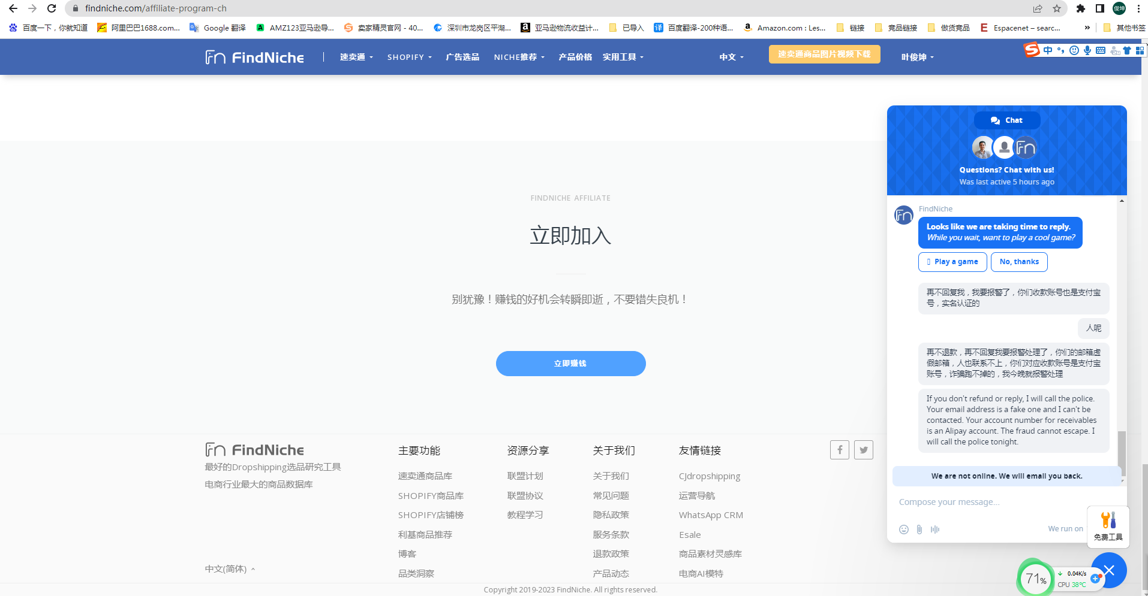Screen dimensions: 1148x596
Task: Select the Chat tab in the chat widget
Action: pyautogui.click(x=1007, y=120)
